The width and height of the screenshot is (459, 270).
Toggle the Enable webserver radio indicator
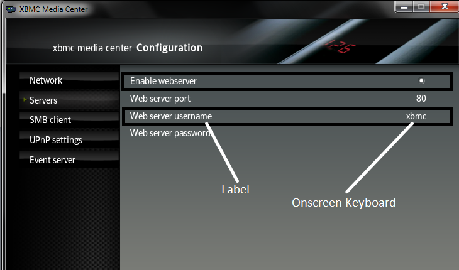[421, 80]
